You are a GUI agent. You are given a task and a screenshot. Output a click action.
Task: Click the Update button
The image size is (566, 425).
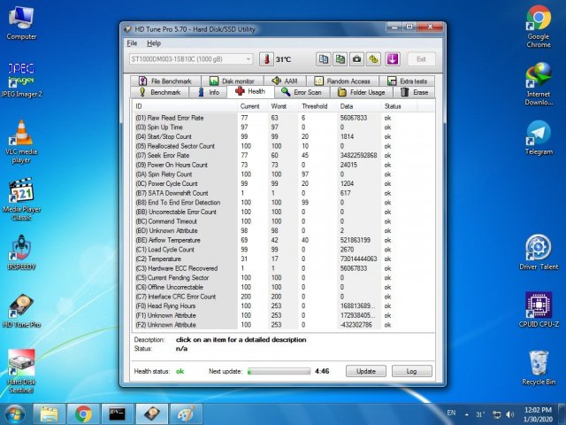(366, 371)
